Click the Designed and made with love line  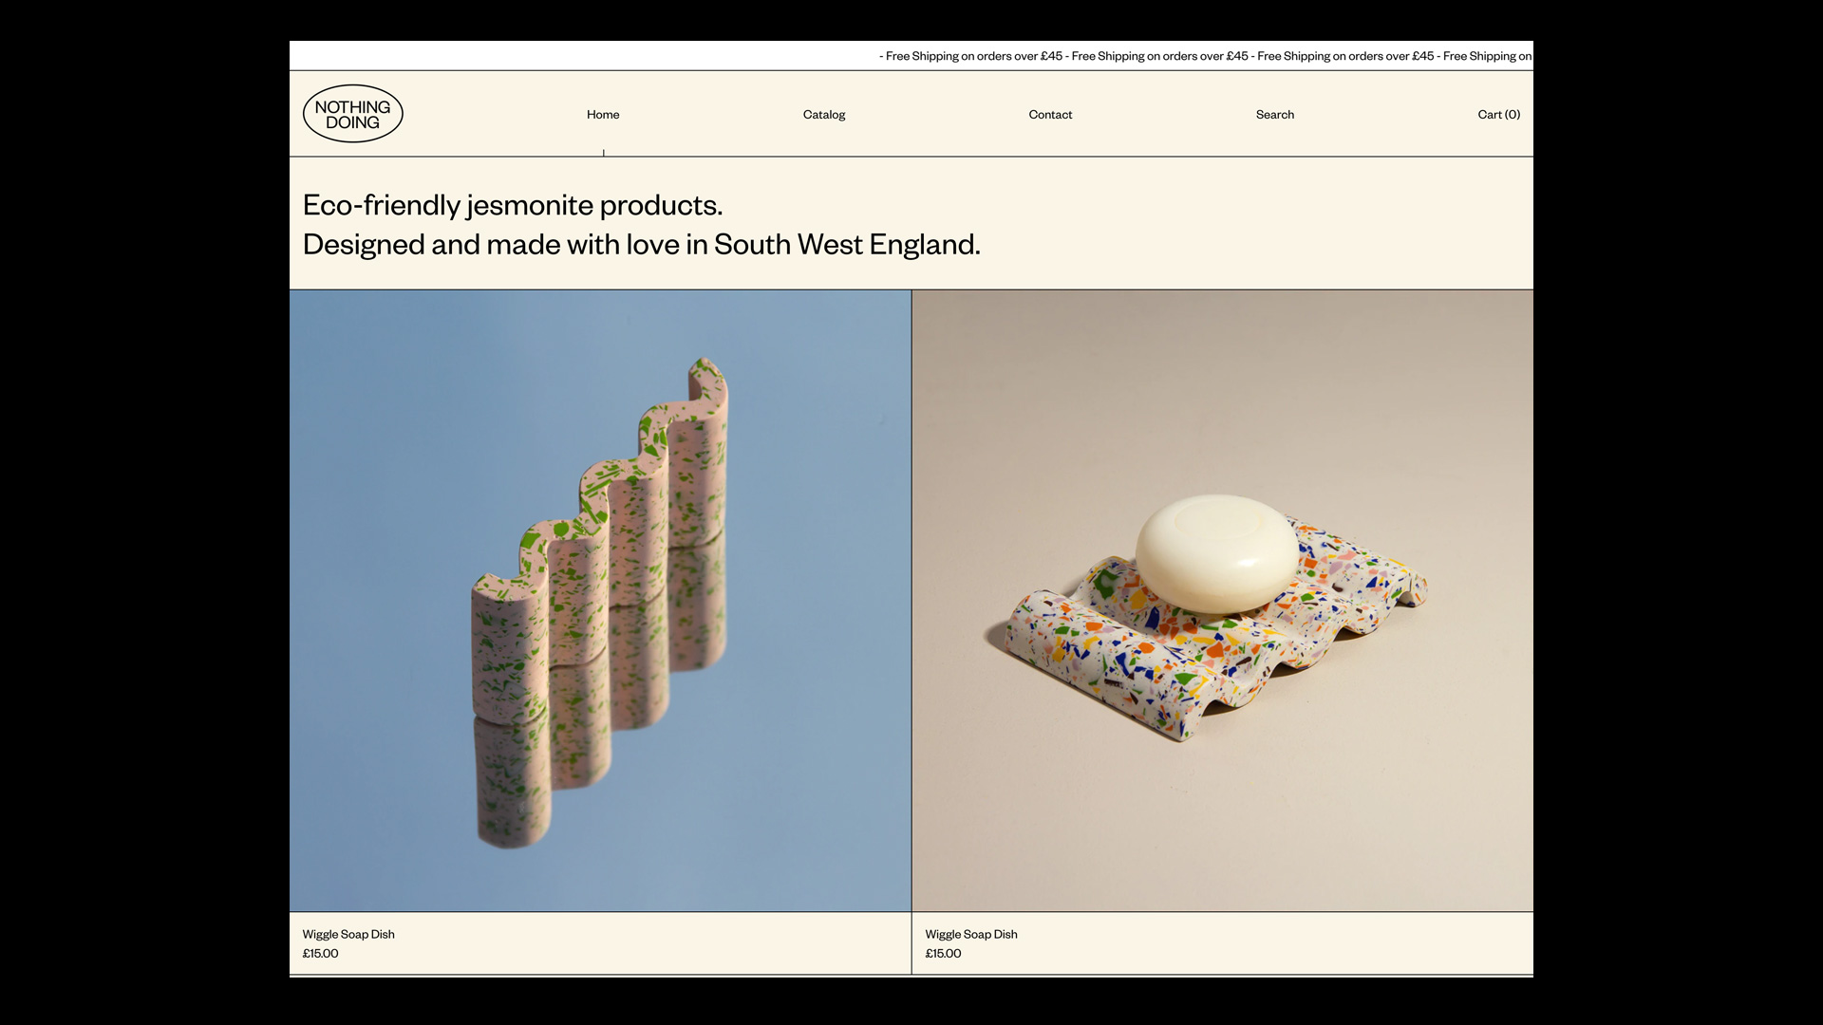coord(641,245)
